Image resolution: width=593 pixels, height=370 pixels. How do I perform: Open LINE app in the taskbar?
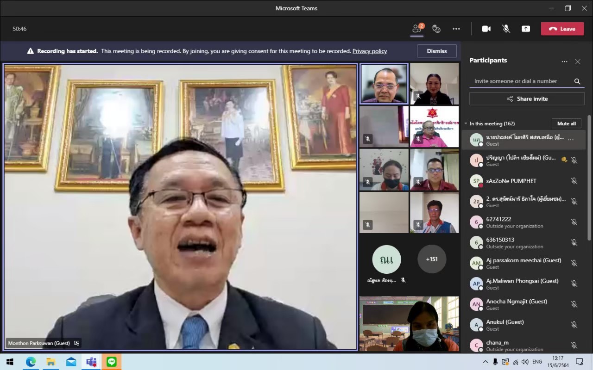coord(111,362)
